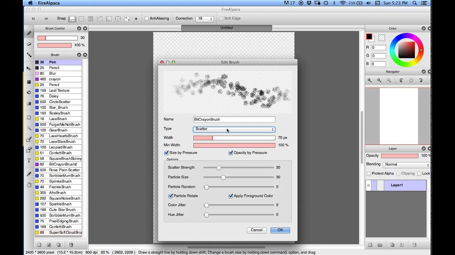The width and height of the screenshot is (455, 255).
Task: Uncheck Apply Foreground Color
Action: (x=231, y=196)
